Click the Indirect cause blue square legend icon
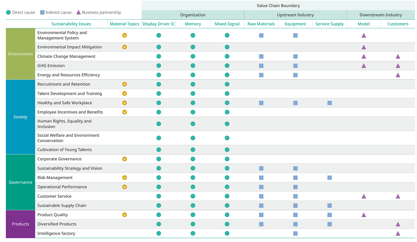This screenshot has width=417, height=242. (x=42, y=12)
